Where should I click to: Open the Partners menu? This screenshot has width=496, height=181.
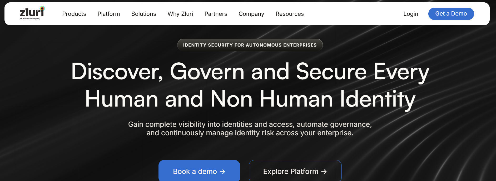tap(216, 14)
